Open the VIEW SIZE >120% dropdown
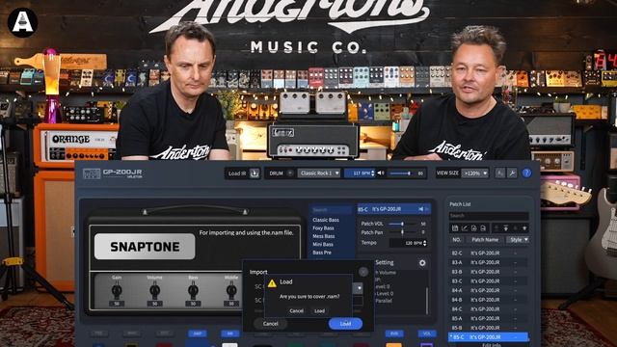This screenshot has height=347, width=617. (x=475, y=173)
